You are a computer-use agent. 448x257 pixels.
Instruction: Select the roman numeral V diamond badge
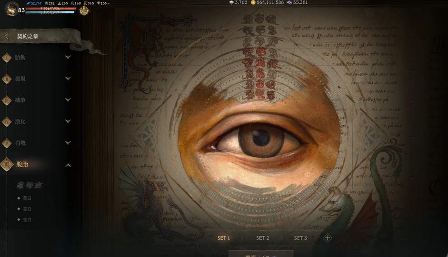click(x=7, y=143)
